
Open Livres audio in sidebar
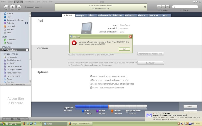click(x=11, y=26)
